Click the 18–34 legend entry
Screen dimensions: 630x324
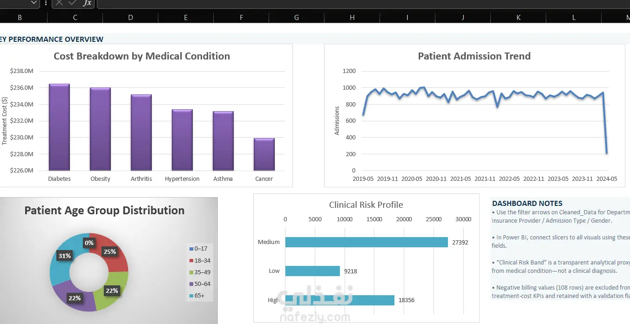click(200, 260)
